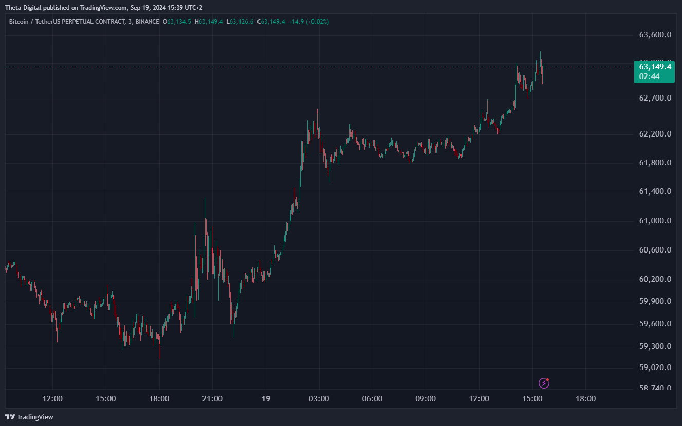Click the low value L63,126.6

coord(239,22)
